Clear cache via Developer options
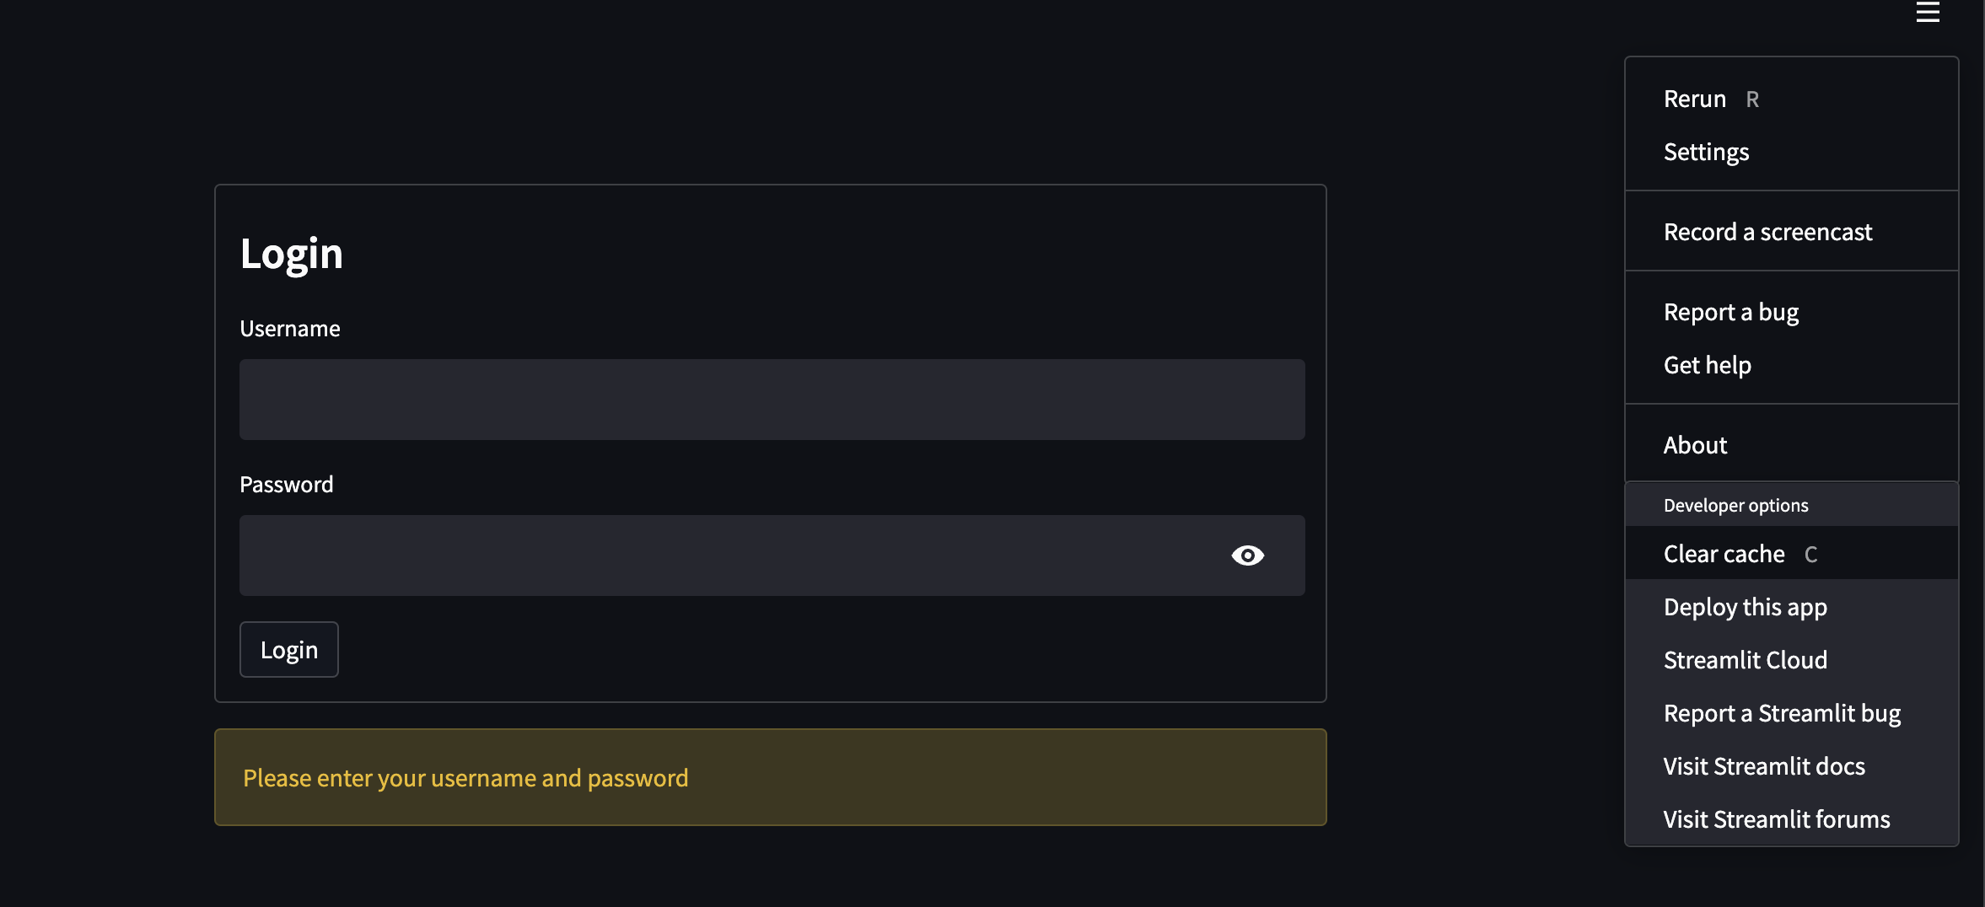Image resolution: width=1985 pixels, height=907 pixels. [x=1724, y=553]
